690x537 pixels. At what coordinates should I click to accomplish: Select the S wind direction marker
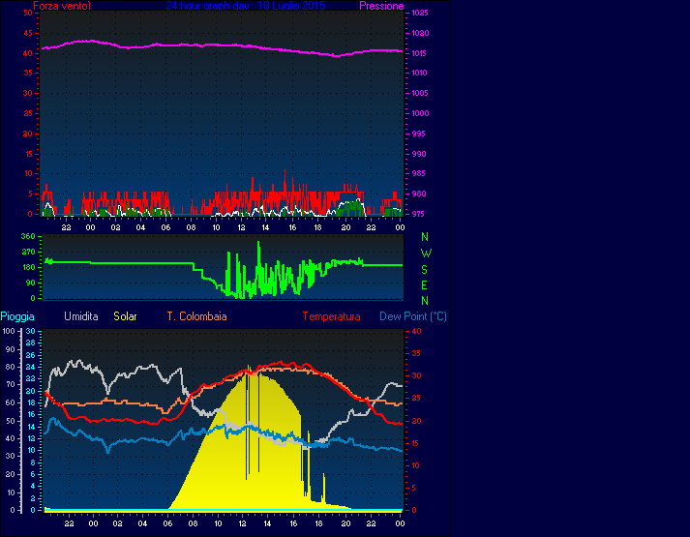pos(424,269)
